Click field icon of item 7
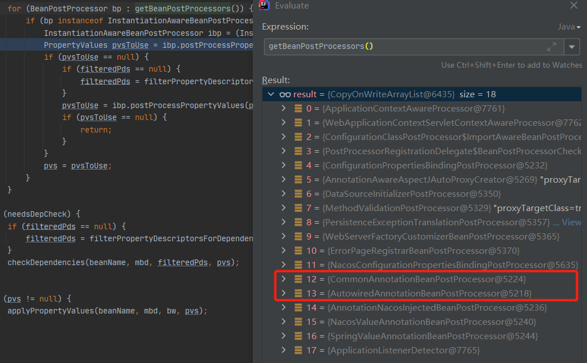This screenshot has height=363, width=587. (x=298, y=208)
